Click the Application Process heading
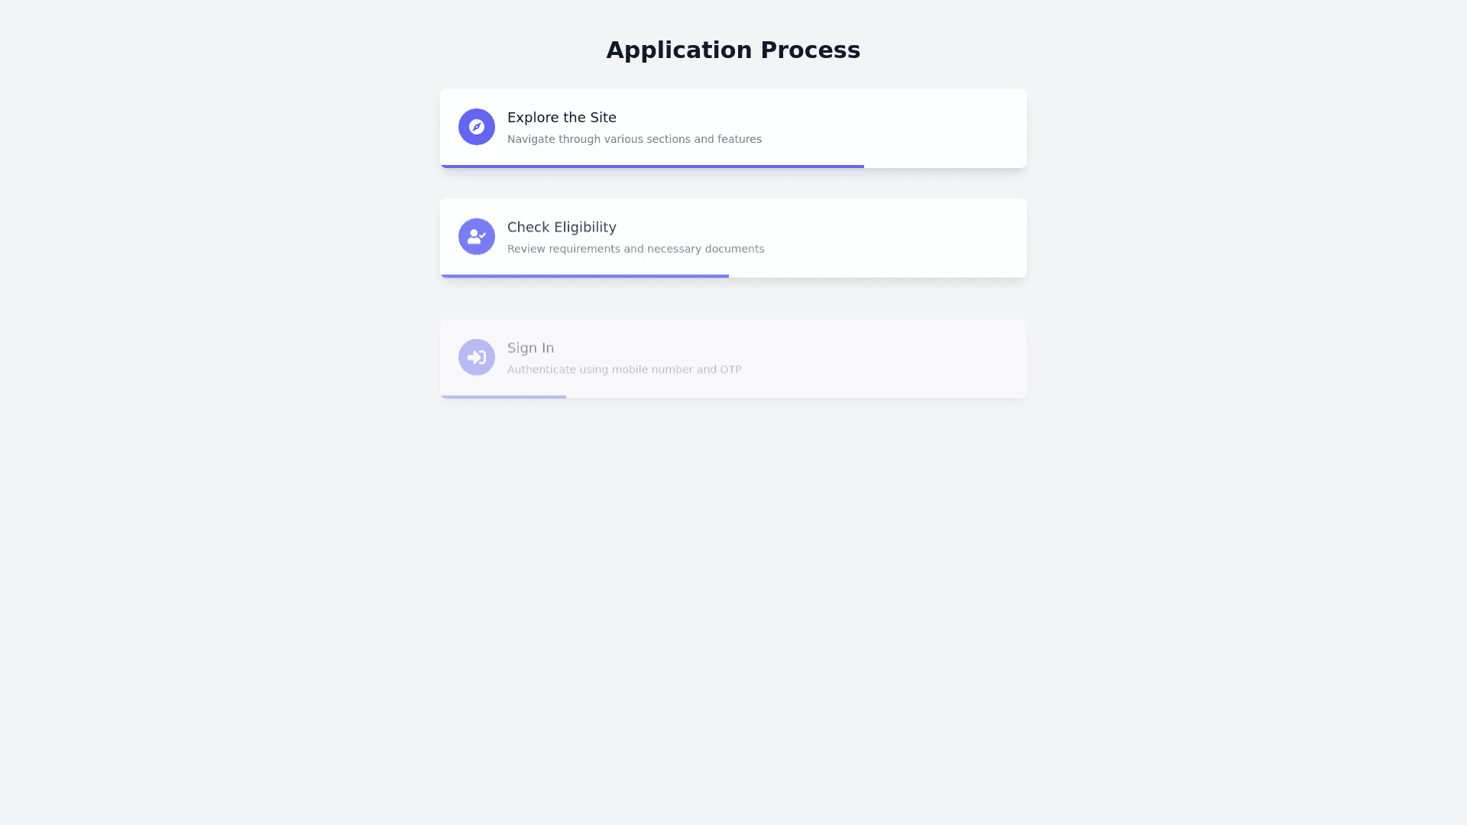The height and width of the screenshot is (825, 1467). 733,50
